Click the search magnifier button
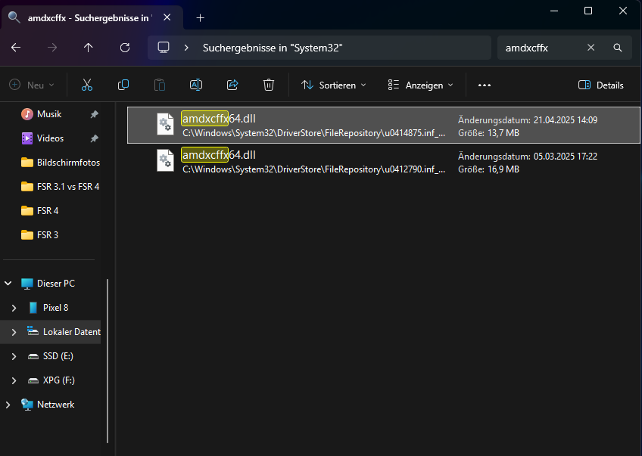The image size is (642, 456). click(x=618, y=48)
